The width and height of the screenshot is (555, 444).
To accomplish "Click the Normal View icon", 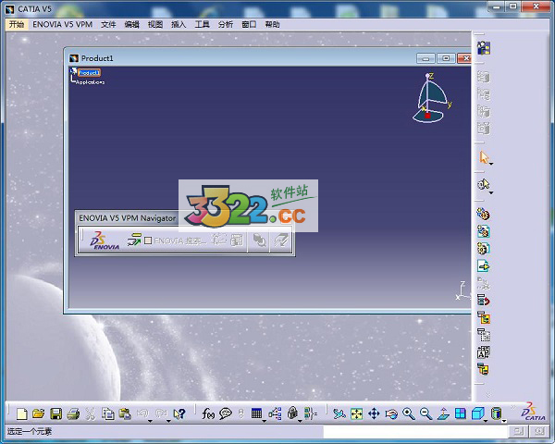I will click(443, 413).
